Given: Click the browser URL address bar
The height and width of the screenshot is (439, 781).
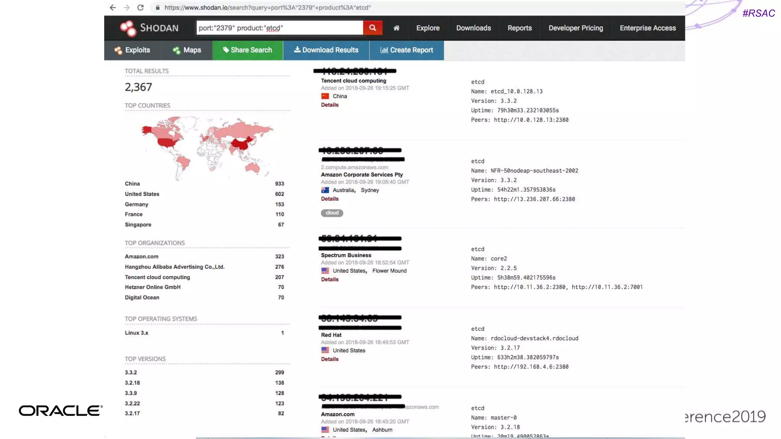Looking at the screenshot, I should pos(418,8).
